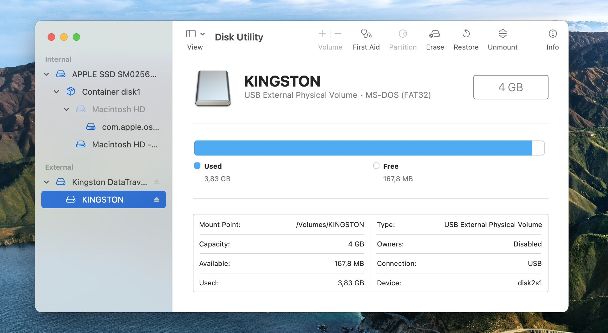Click the disk2s1 device value
608x333 pixels.
pos(530,283)
